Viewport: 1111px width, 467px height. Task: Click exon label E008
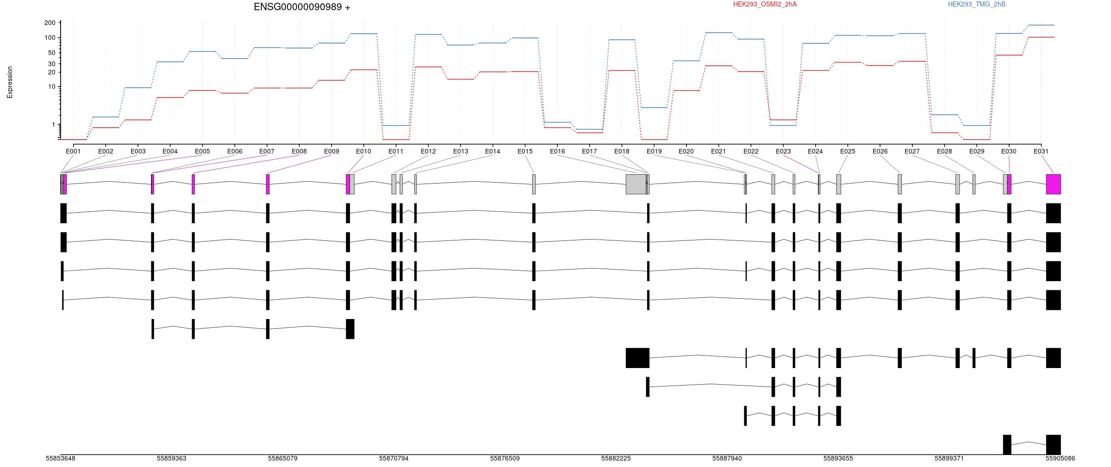[299, 151]
